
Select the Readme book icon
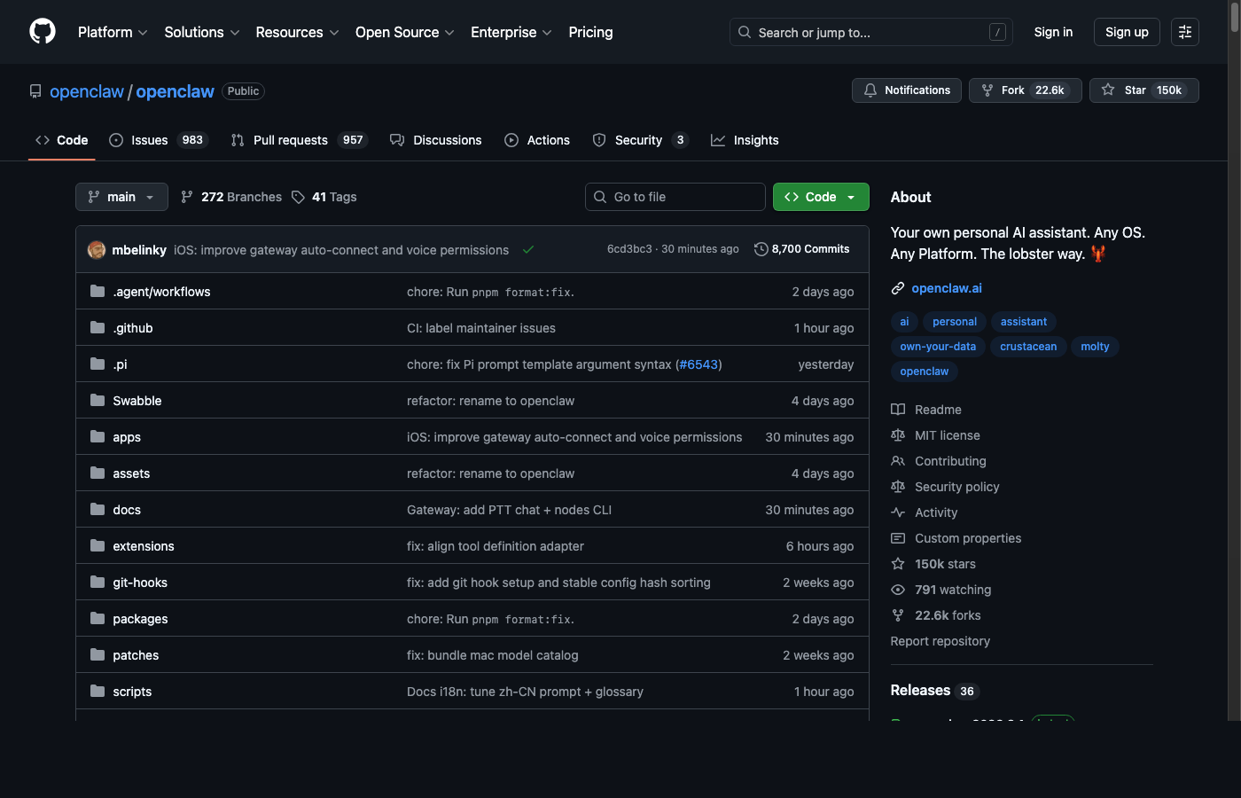pyautogui.click(x=899, y=409)
